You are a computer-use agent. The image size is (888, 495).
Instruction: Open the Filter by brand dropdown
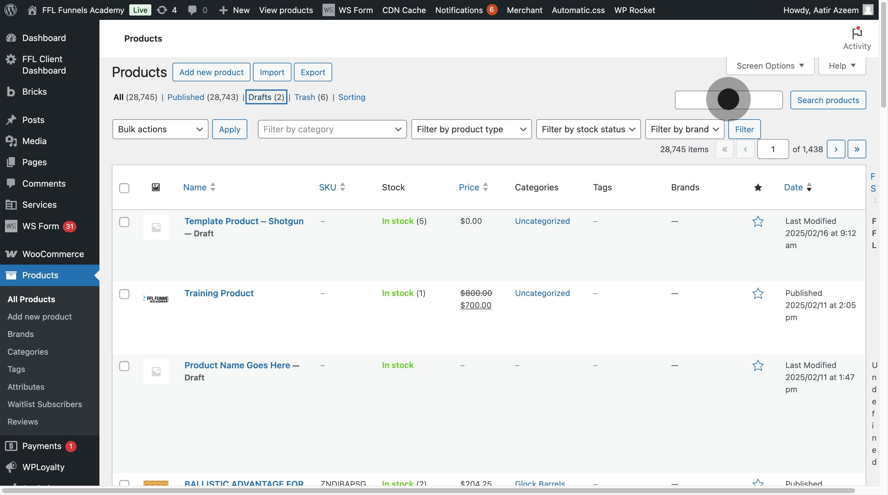[684, 129]
